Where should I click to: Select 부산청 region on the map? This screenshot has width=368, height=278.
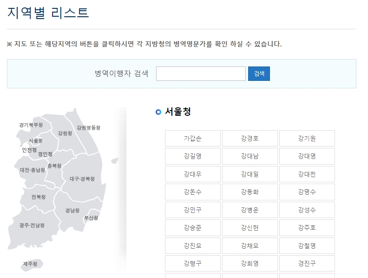tap(91, 218)
